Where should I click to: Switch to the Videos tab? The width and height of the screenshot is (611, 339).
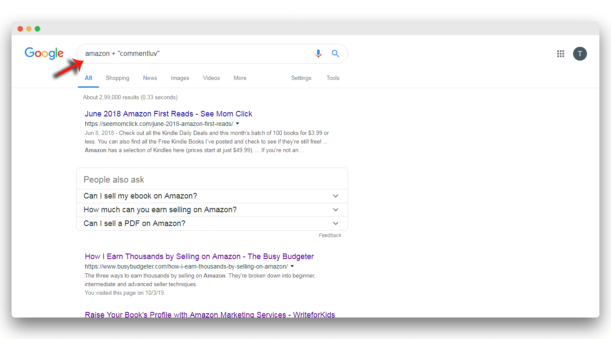(x=211, y=78)
